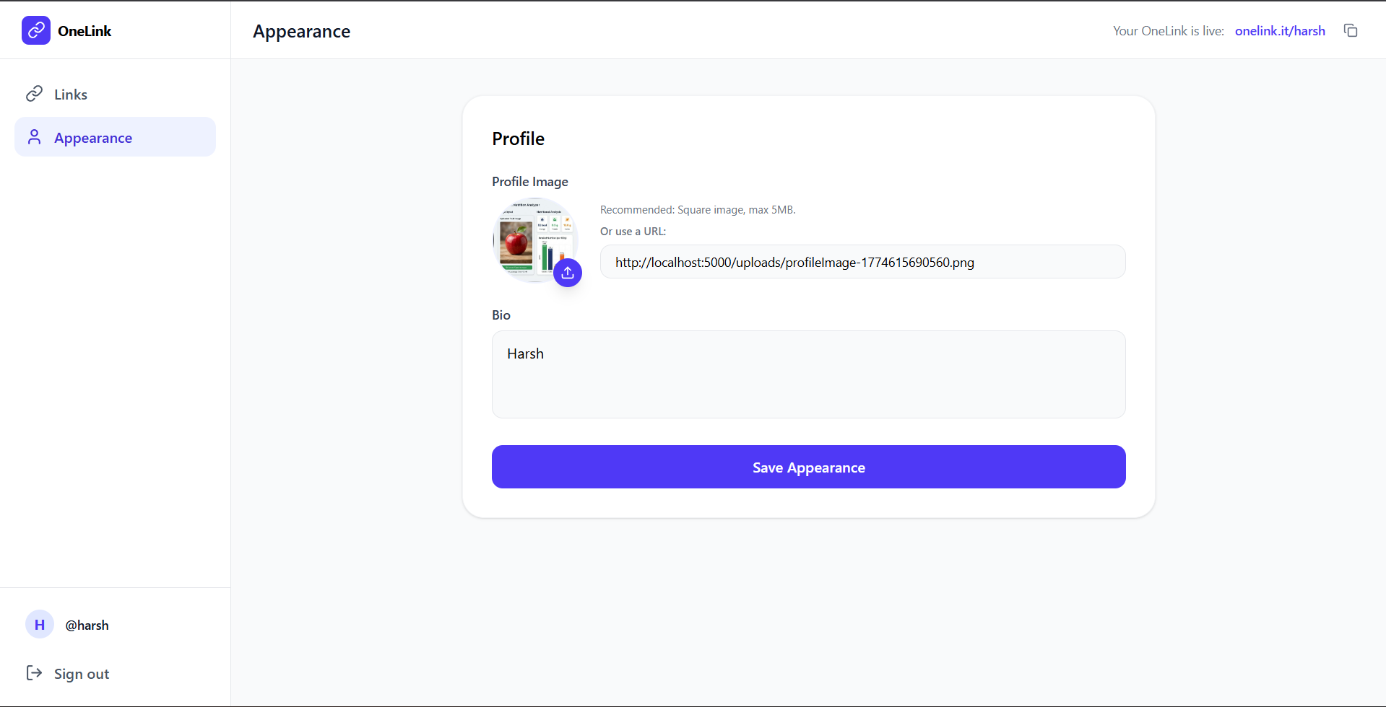1386x707 pixels.
Task: Select Appearance in the sidebar
Action: coord(94,137)
